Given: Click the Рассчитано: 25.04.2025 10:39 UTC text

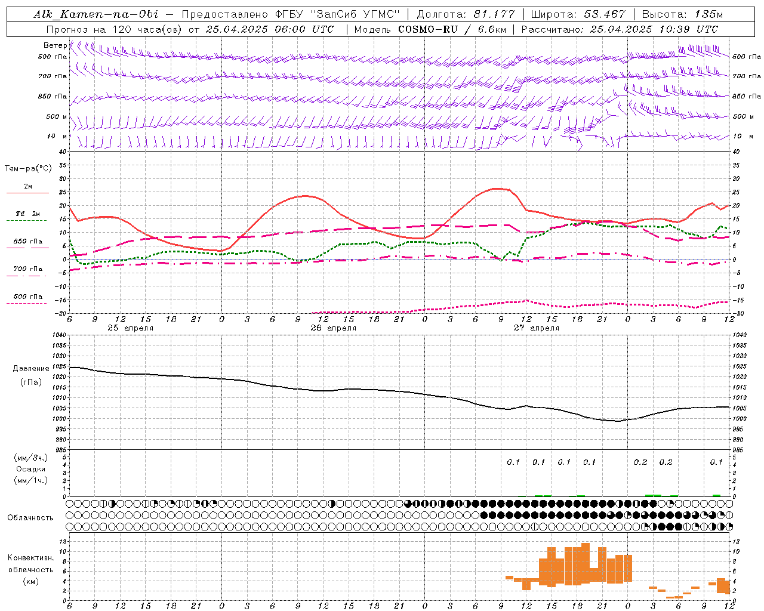Looking at the screenshot, I should (620, 29).
